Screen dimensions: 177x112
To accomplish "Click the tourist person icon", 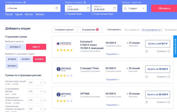I will pos(125,8).
